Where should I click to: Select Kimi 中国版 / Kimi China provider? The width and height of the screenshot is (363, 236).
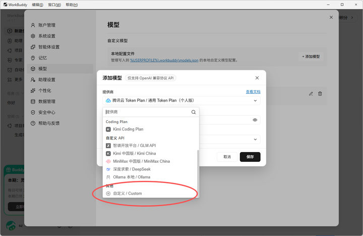150,154
